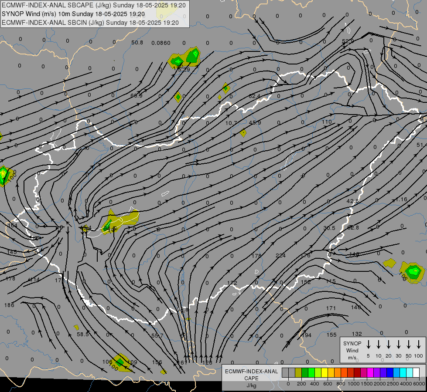
Task: Click the SBCAPE title line in header box
Action: [94, 5]
